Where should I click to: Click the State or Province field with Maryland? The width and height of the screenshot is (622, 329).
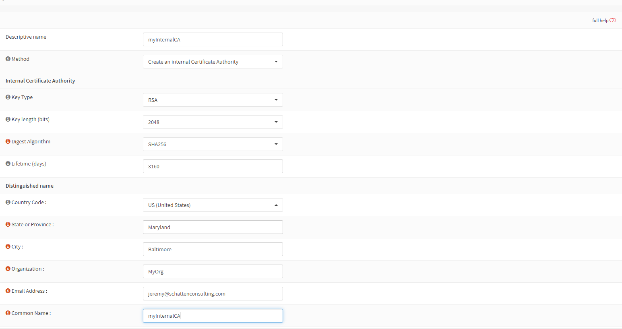tap(213, 227)
